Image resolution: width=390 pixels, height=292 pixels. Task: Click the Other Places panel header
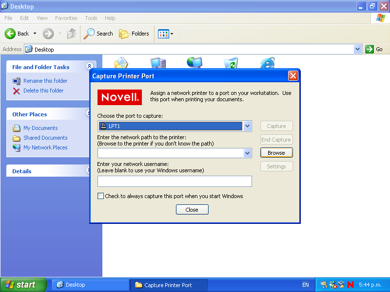click(x=47, y=114)
